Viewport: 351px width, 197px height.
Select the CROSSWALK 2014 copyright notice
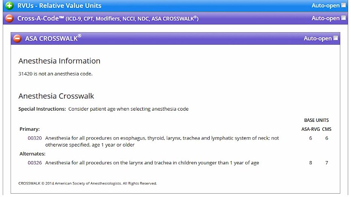pyautogui.click(x=88, y=183)
